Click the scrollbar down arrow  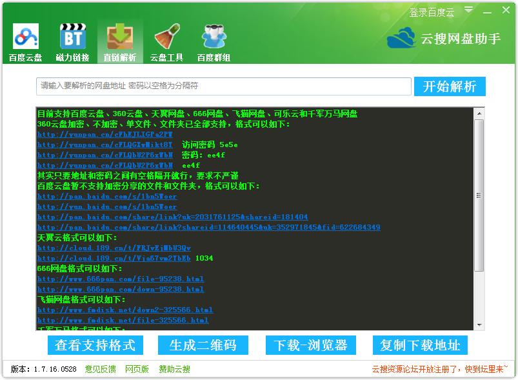(479, 325)
